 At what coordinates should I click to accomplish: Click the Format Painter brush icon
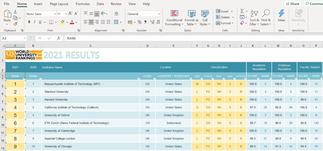tap(15, 24)
